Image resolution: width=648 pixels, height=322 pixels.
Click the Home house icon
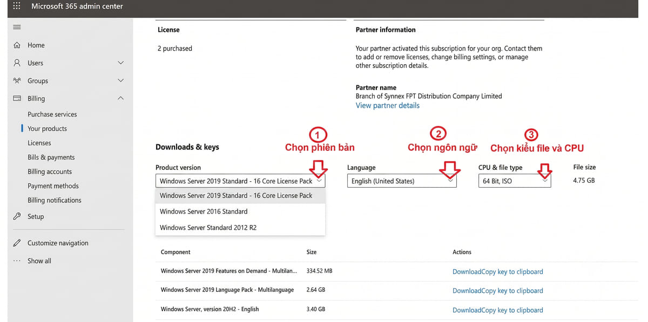point(17,45)
